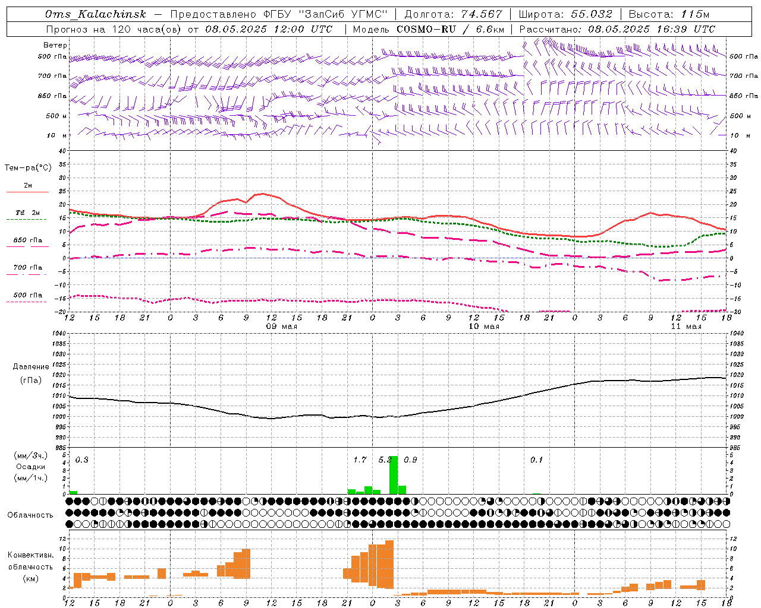Click the right 500 гПа wind level label
Screen dimensions: 761x608
pyautogui.click(x=744, y=56)
